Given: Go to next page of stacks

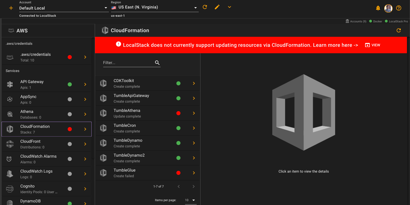Looking at the screenshot, I should (194, 186).
